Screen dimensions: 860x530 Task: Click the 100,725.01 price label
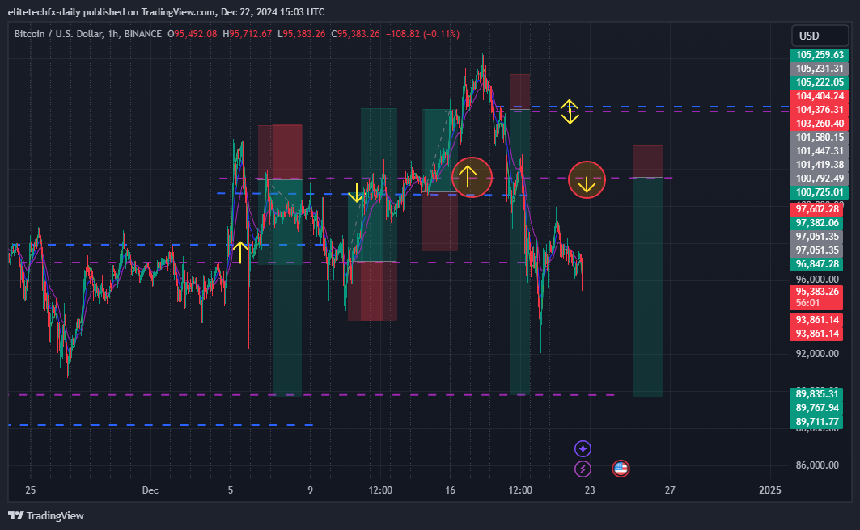click(x=819, y=192)
